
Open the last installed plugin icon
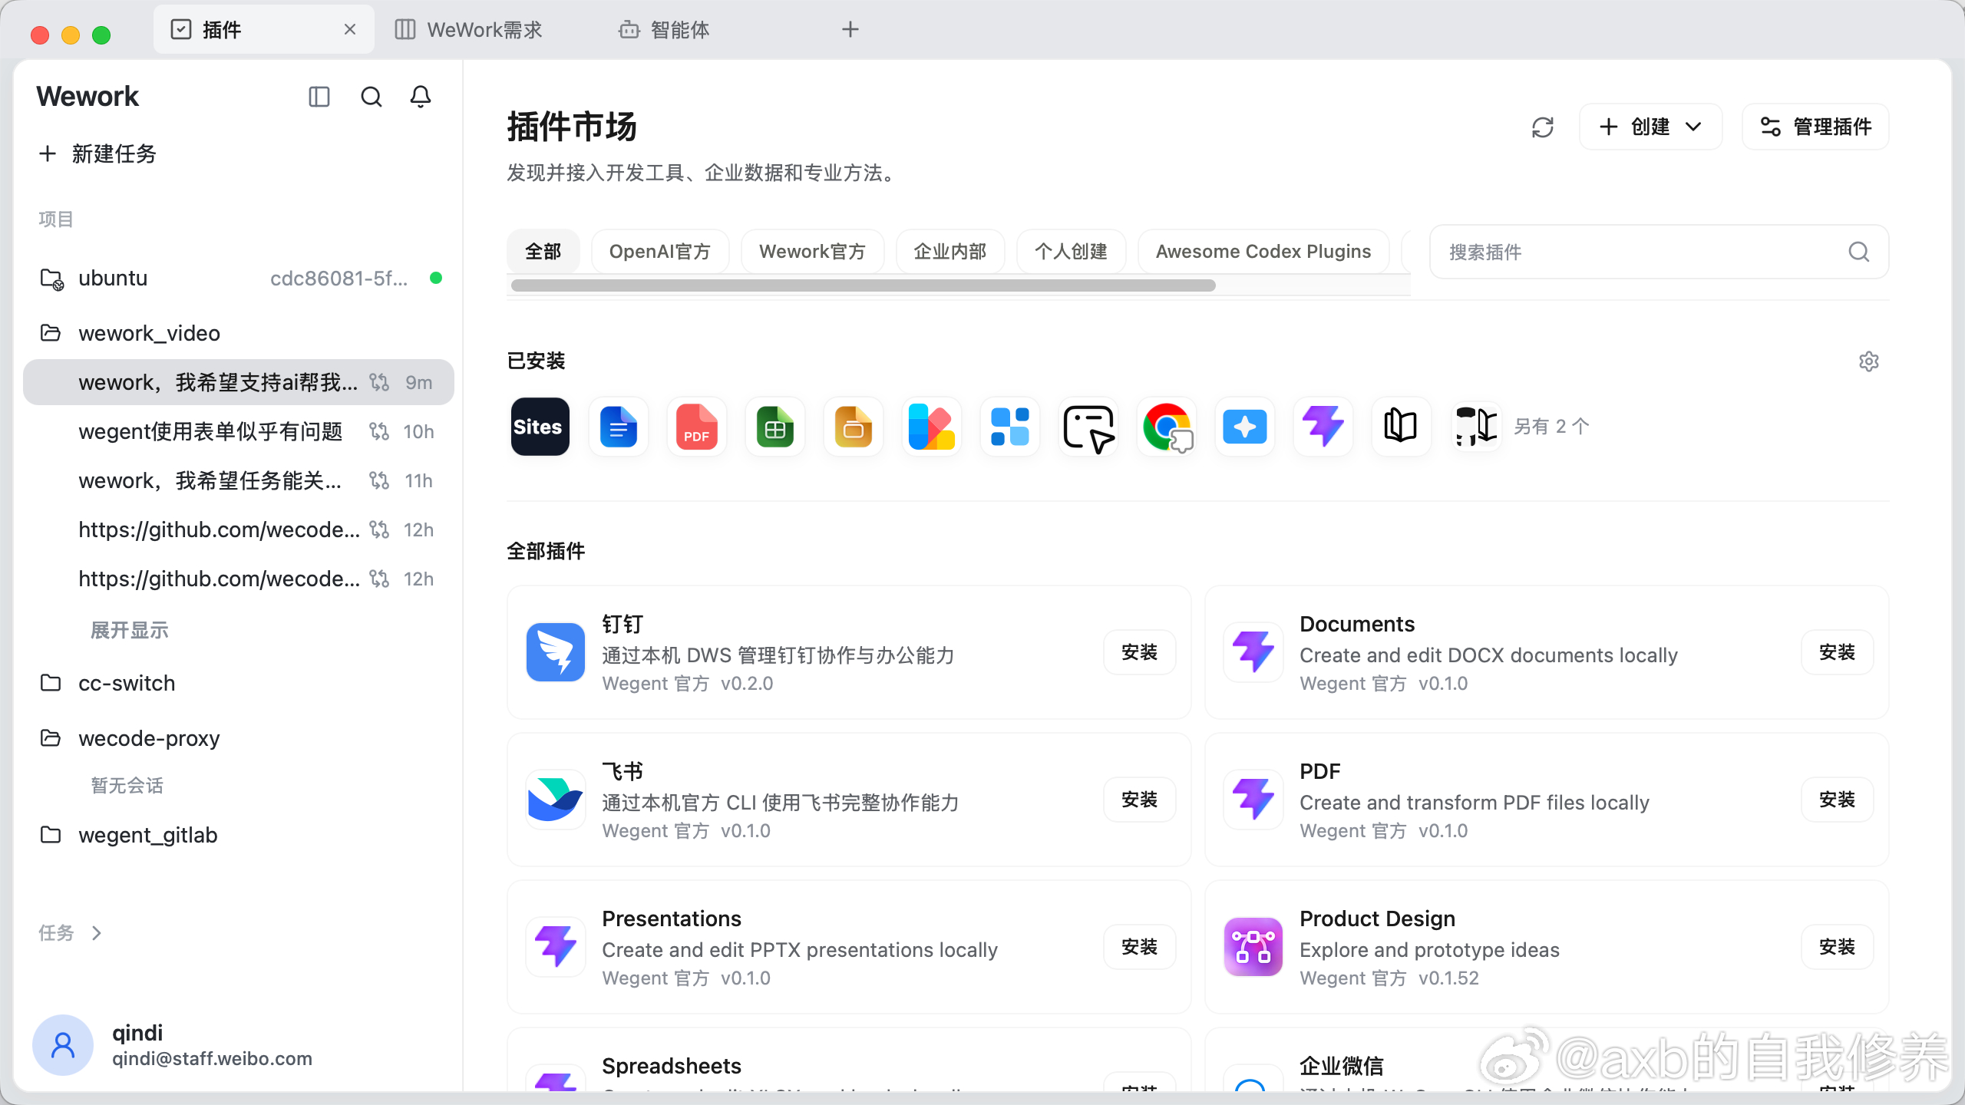coord(1477,427)
